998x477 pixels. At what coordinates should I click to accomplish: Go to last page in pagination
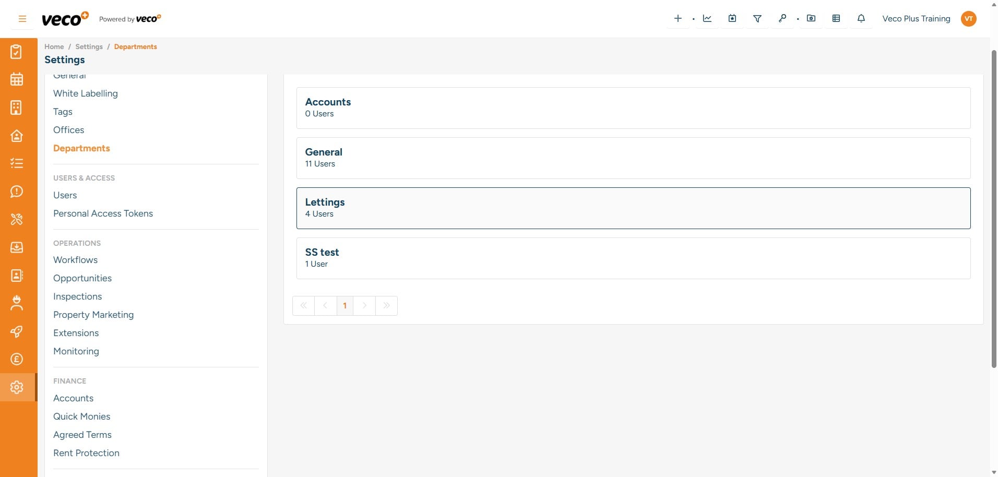[386, 306]
